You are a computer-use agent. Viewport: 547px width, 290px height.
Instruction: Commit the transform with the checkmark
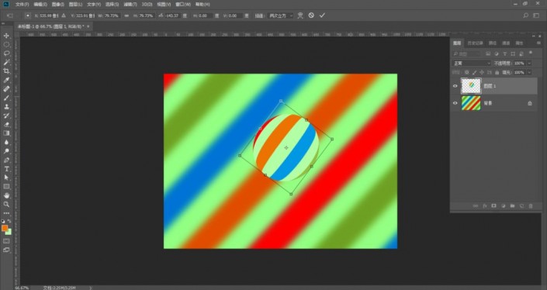(x=322, y=16)
